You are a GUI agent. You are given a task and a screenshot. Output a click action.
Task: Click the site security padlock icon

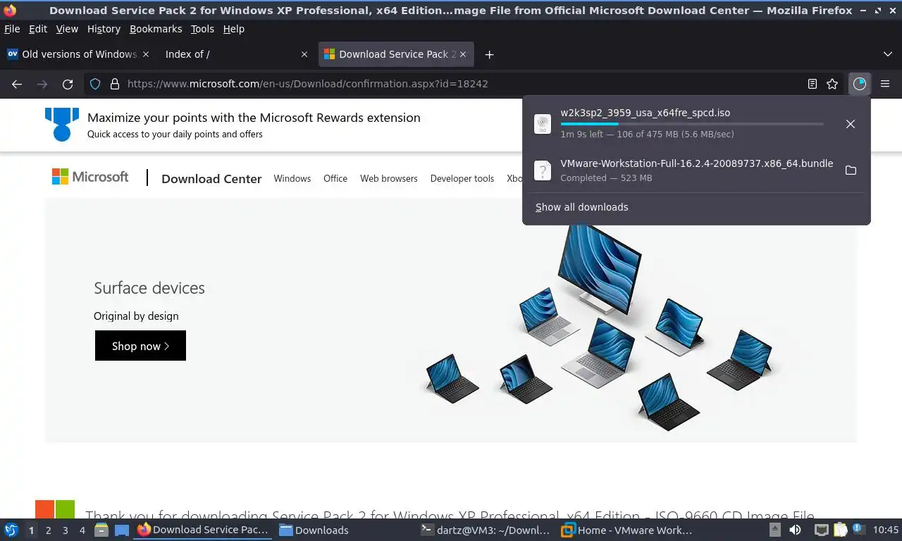point(115,84)
